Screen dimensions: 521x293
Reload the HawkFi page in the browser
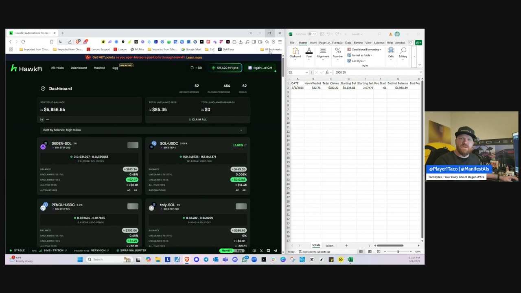pyautogui.click(x=23, y=42)
